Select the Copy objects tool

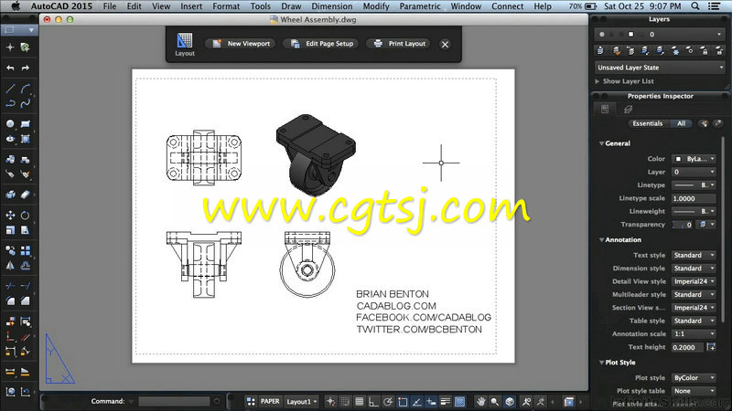pos(10,250)
